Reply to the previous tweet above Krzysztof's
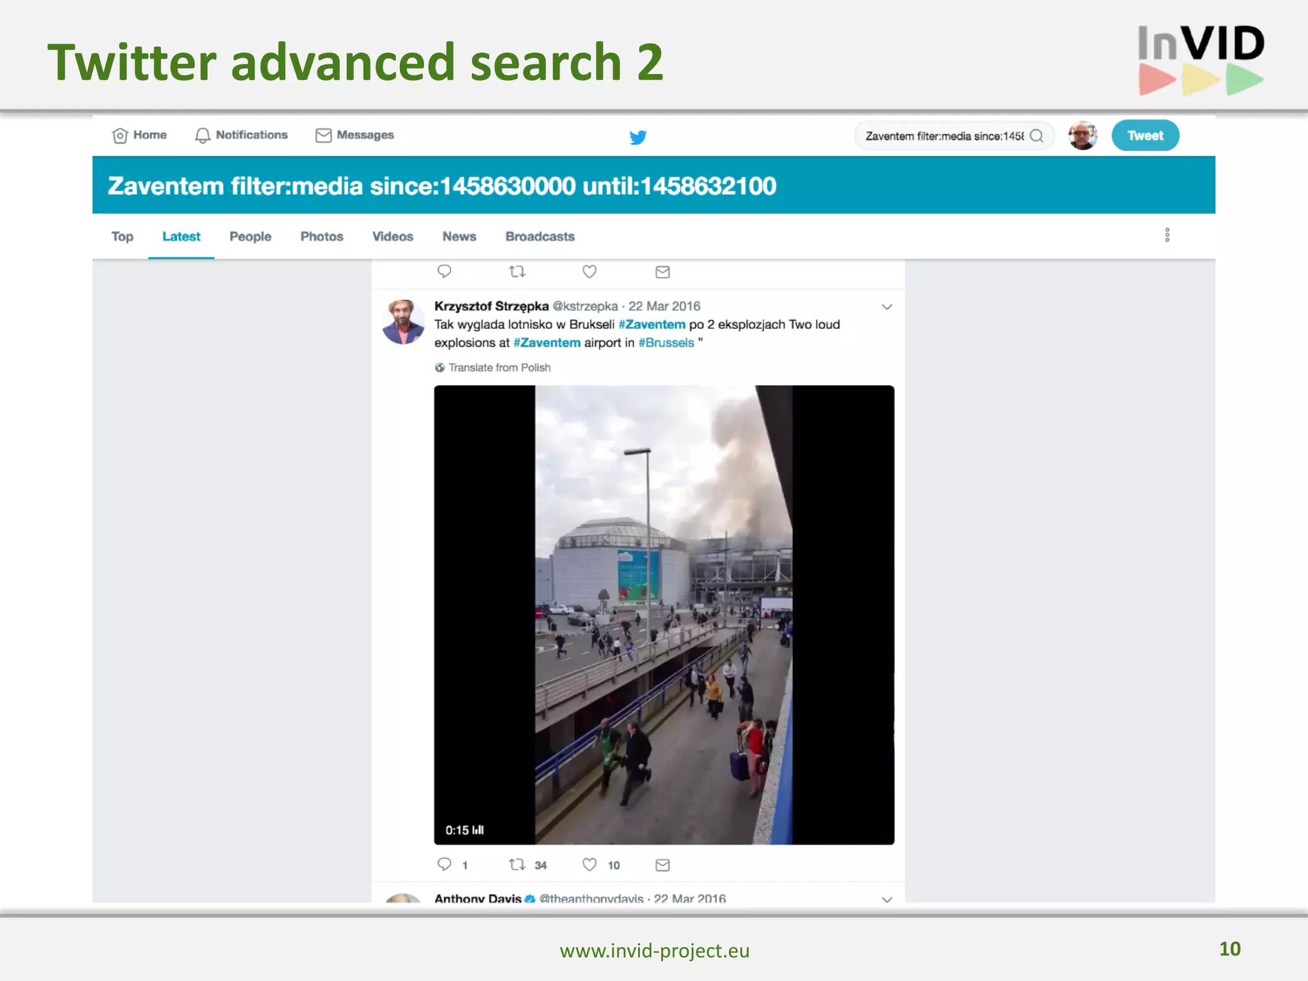 click(x=444, y=271)
